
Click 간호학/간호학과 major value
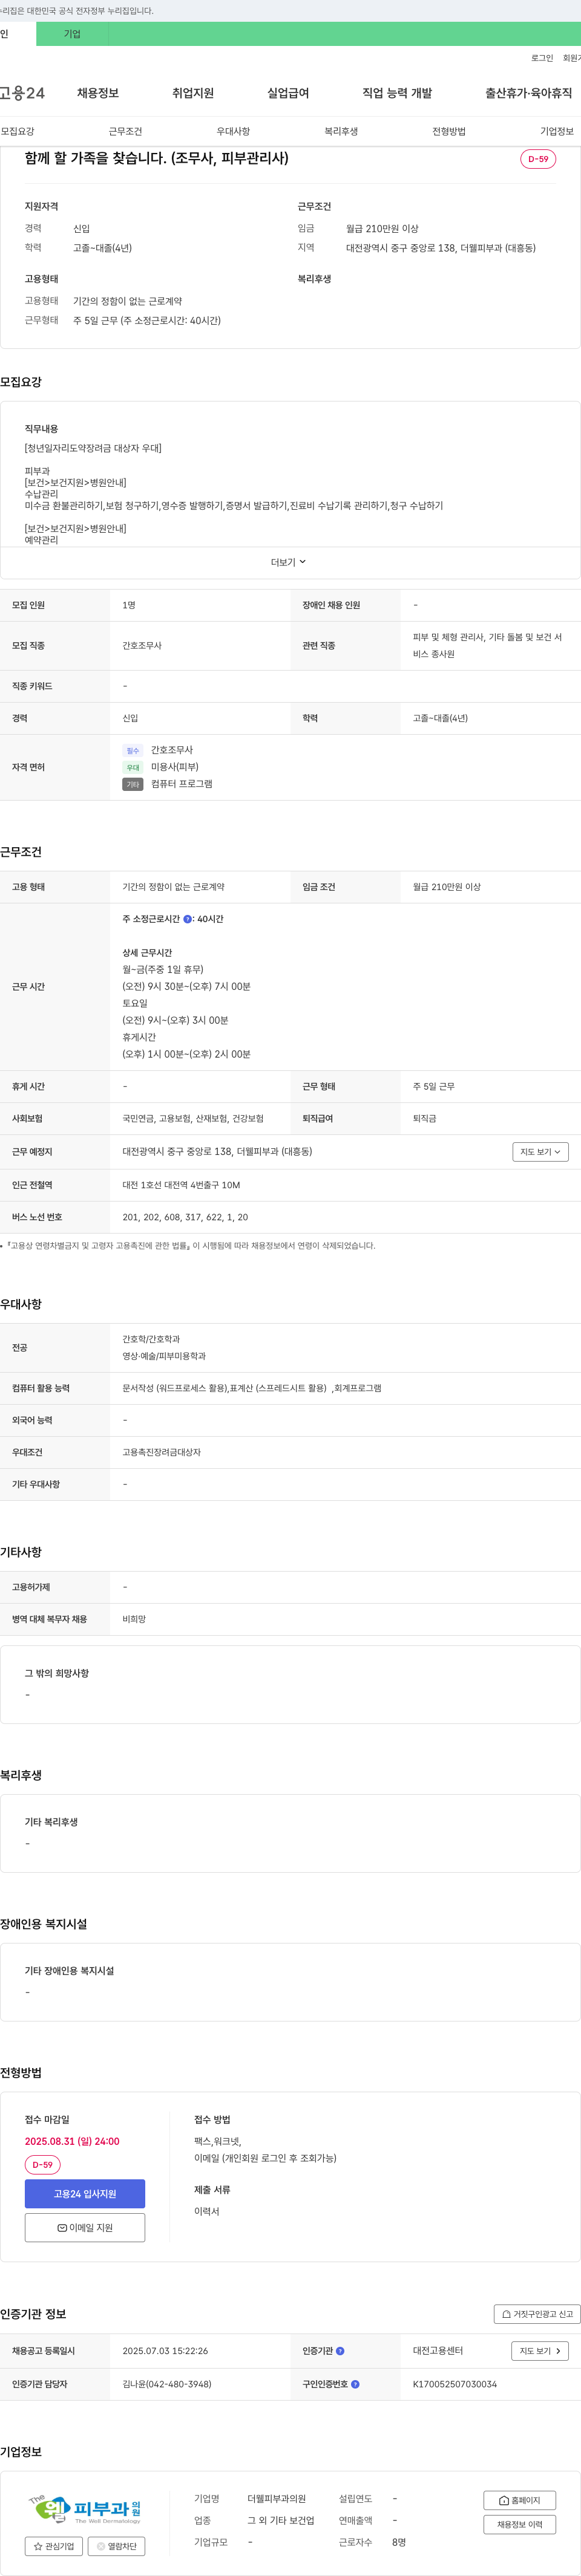point(151,1339)
